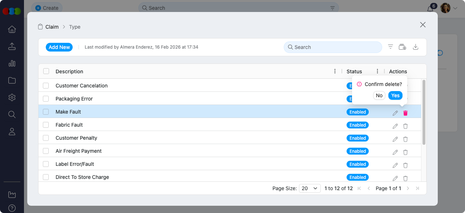This screenshot has height=213, width=465.
Task: Delete the Customer Penalty row via trash icon
Action: point(405,139)
